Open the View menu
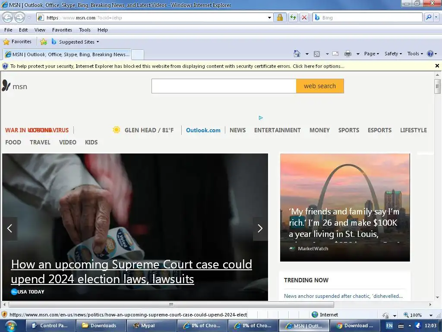This screenshot has width=442, height=332. 40,30
